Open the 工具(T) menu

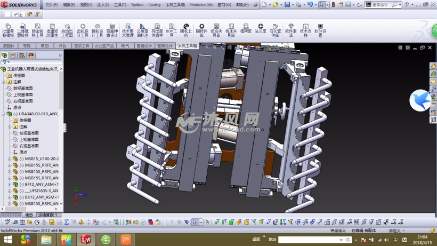click(120, 5)
